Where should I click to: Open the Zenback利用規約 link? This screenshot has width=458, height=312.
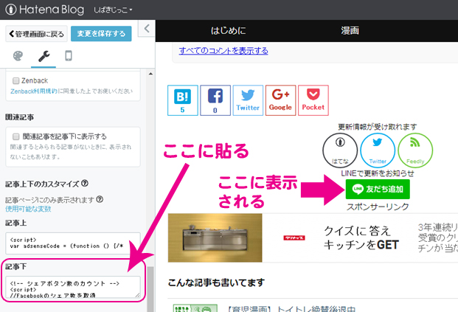pyautogui.click(x=34, y=91)
